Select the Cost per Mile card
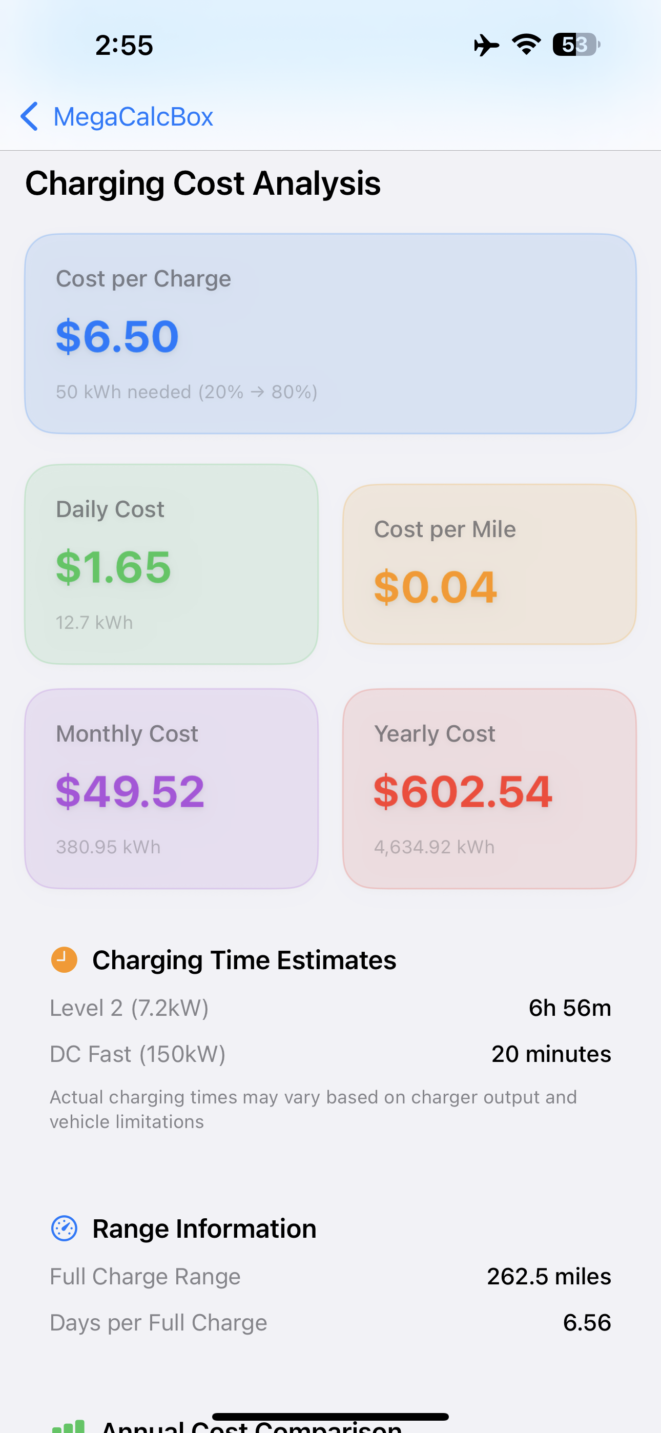Viewport: 661px width, 1433px height. point(490,564)
